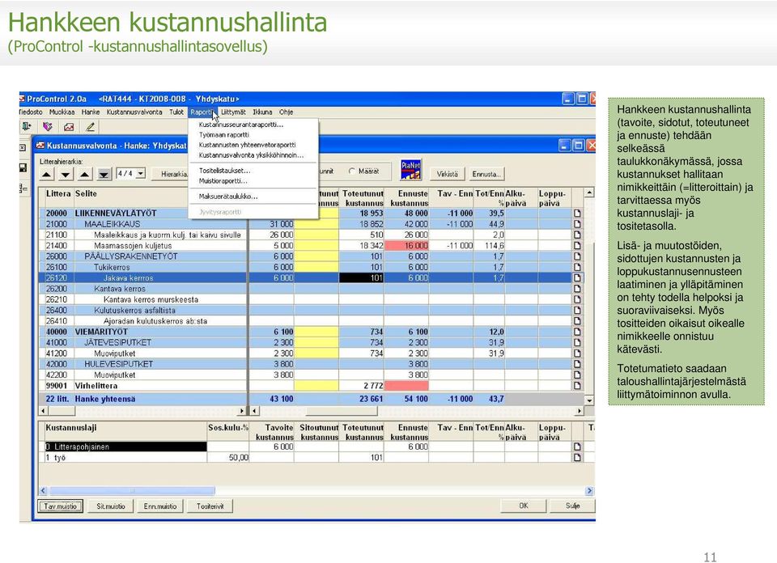Open the Liittymät menu

pyautogui.click(x=233, y=112)
